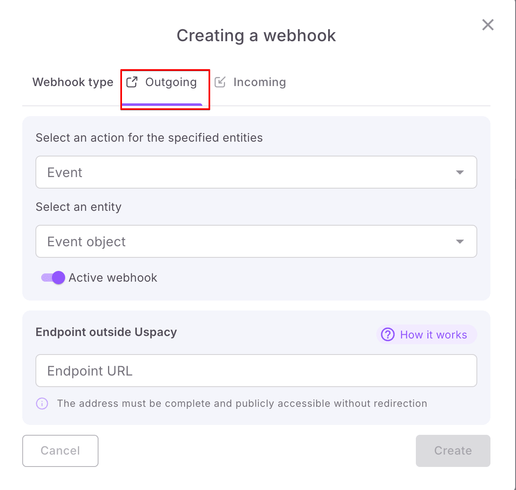This screenshot has height=490, width=516.
Task: Click the Webhook type label
Action: 73,82
